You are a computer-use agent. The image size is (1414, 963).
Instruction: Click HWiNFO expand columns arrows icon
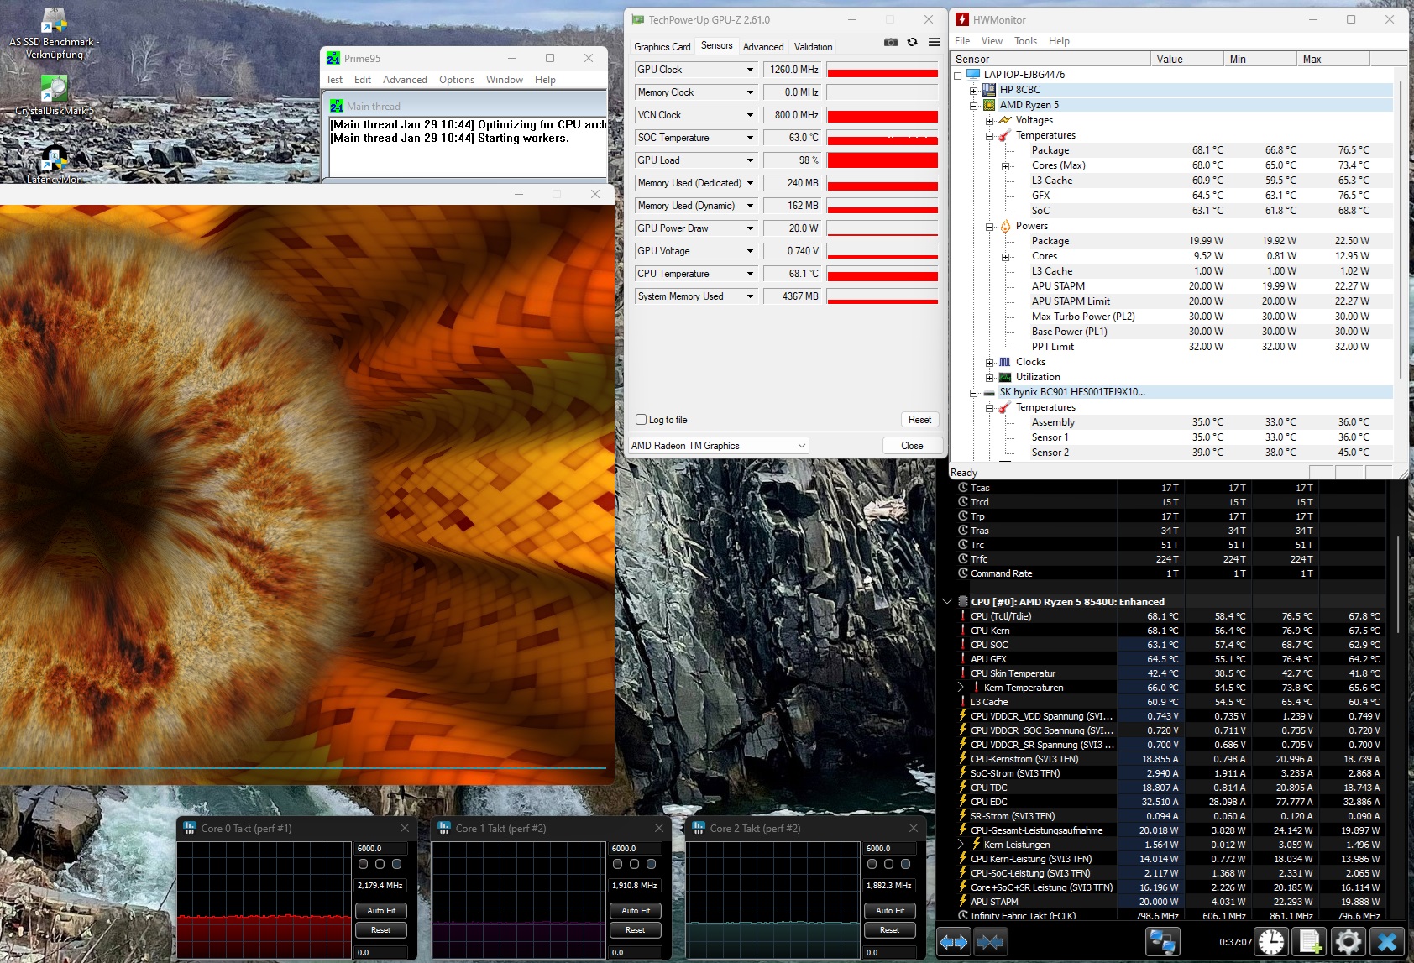click(954, 942)
